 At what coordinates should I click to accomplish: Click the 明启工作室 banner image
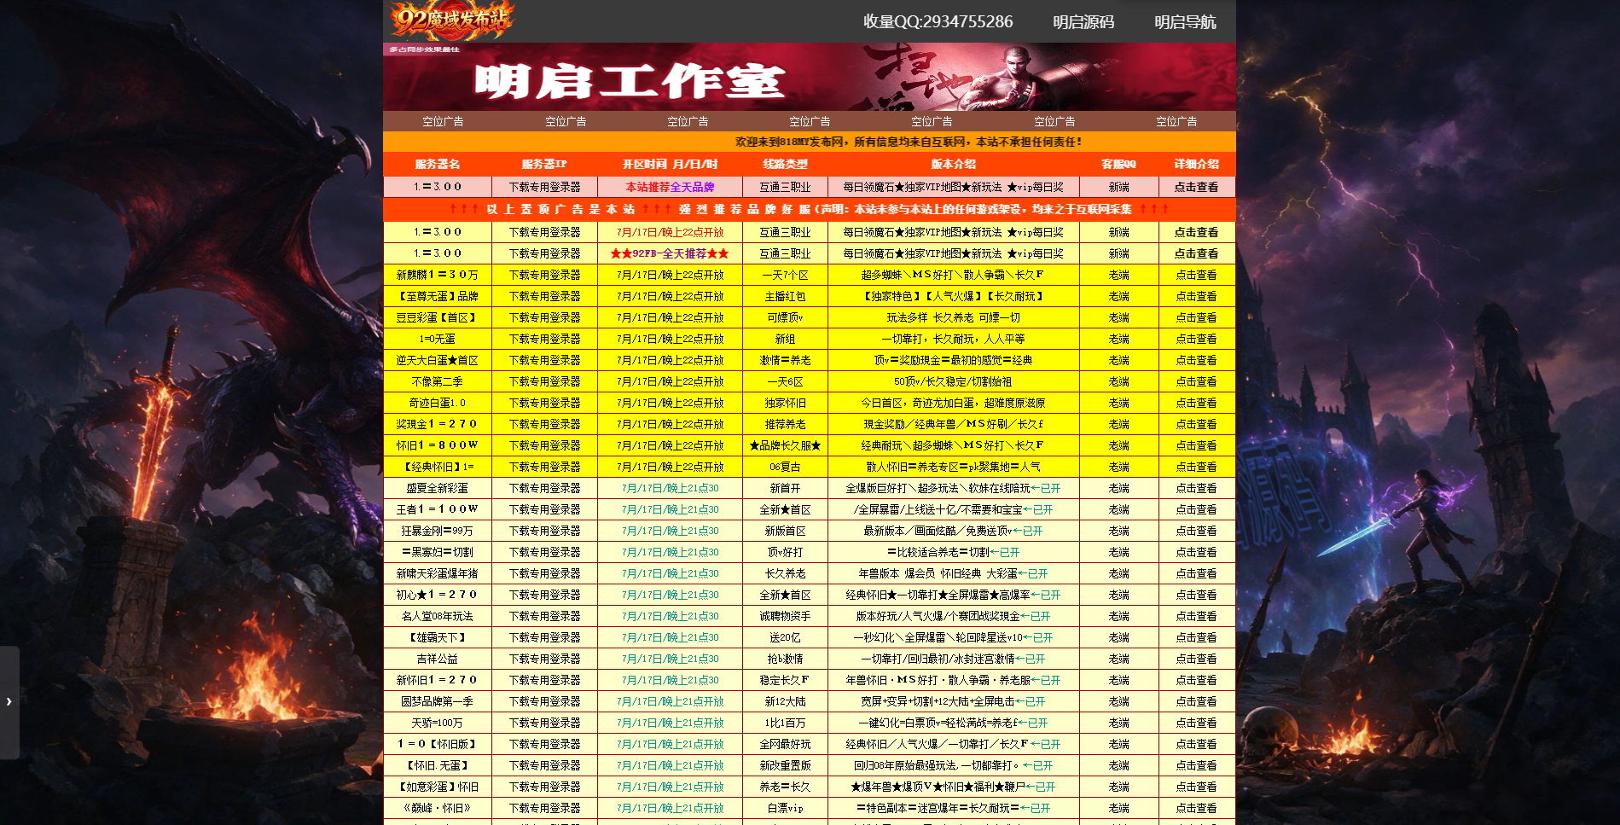(x=810, y=77)
